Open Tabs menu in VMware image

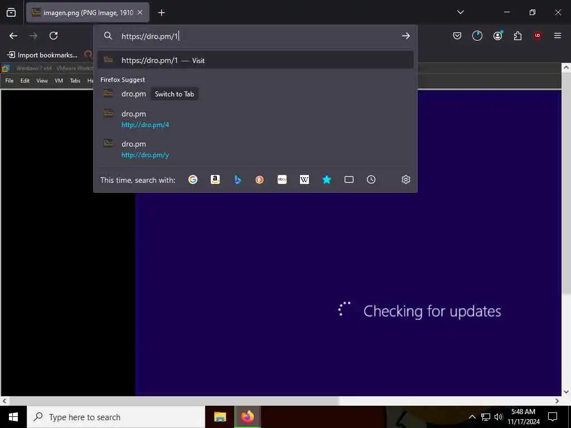pos(75,80)
